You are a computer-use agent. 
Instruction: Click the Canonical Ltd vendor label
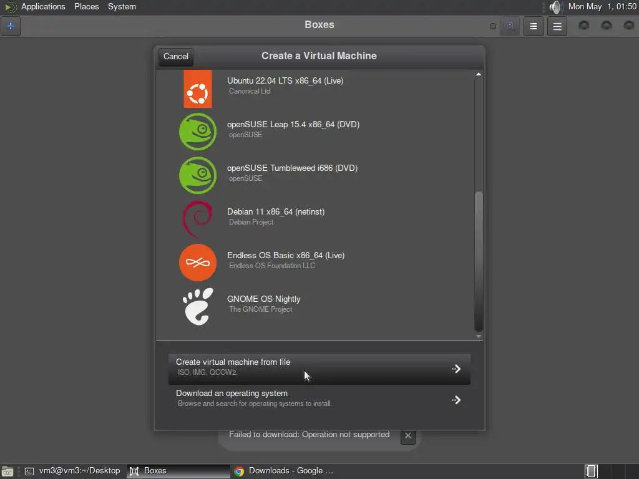[x=250, y=91]
